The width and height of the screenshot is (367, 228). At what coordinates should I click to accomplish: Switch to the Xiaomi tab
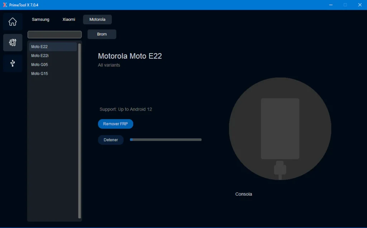[69, 19]
